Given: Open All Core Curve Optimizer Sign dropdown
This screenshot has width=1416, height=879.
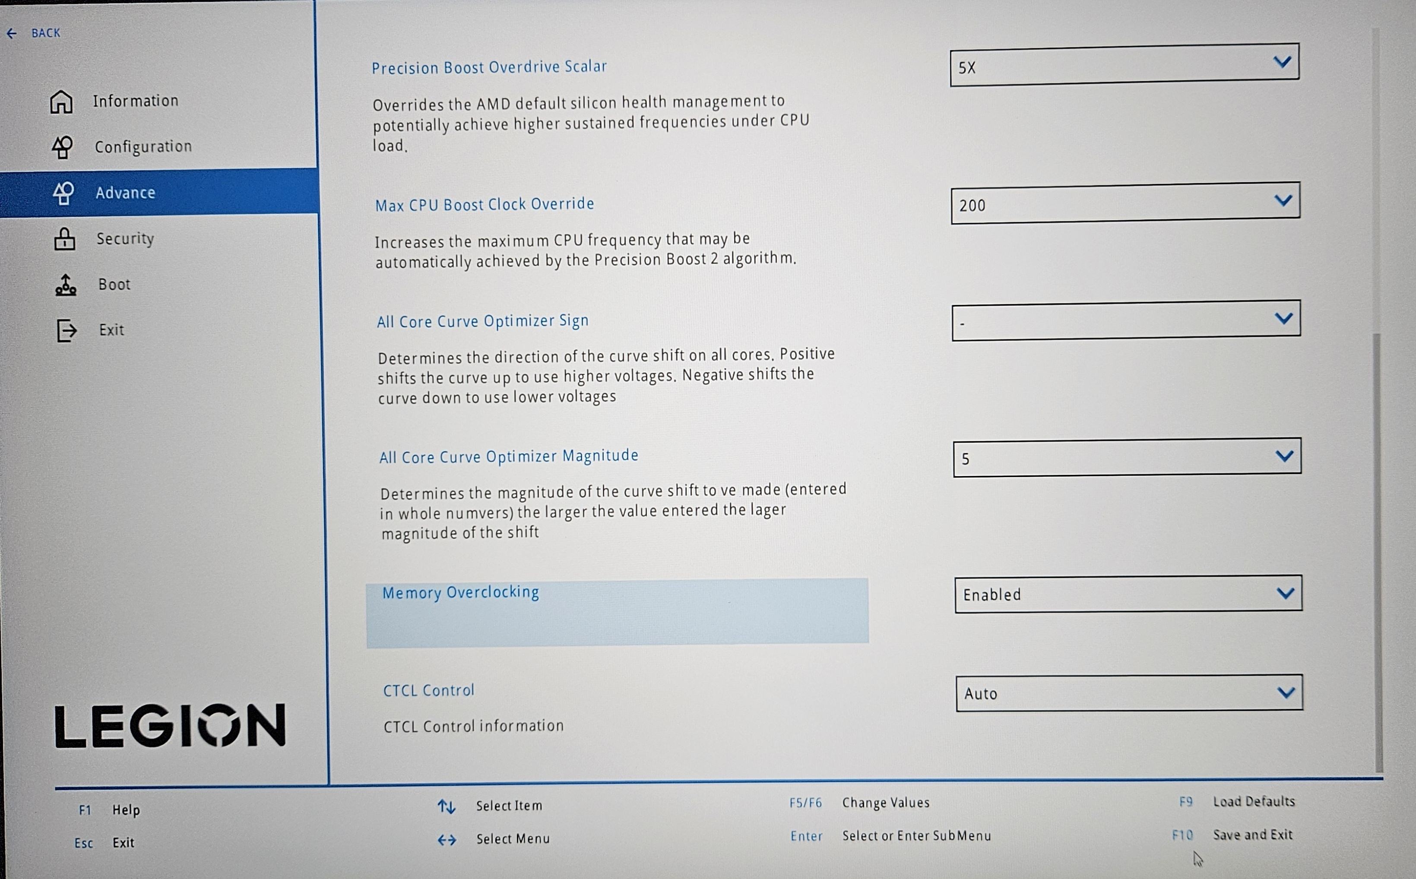Looking at the screenshot, I should 1125,320.
